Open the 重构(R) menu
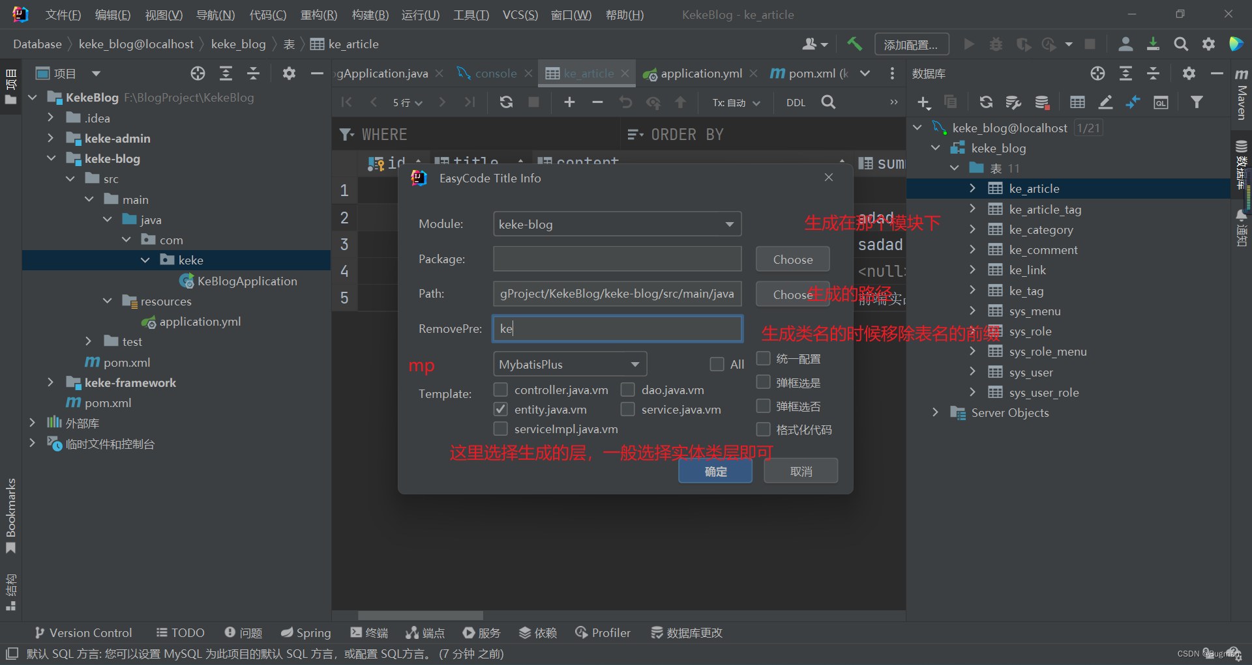The image size is (1252, 665). [318, 14]
